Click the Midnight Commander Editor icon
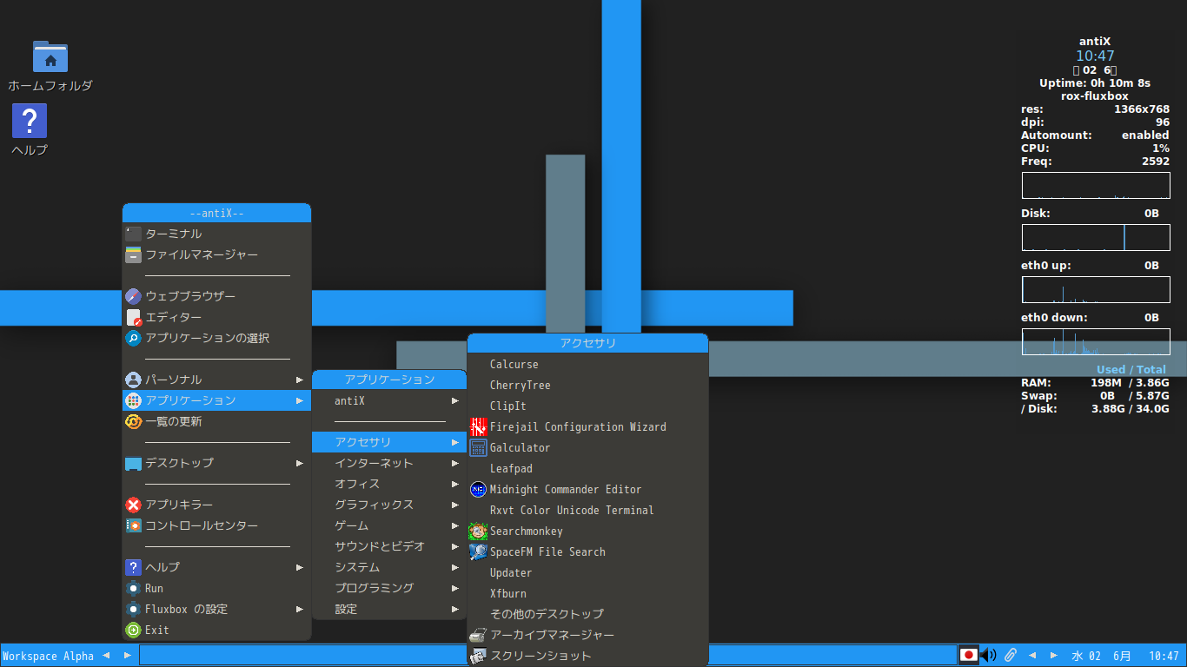The height and width of the screenshot is (667, 1187). tap(478, 489)
